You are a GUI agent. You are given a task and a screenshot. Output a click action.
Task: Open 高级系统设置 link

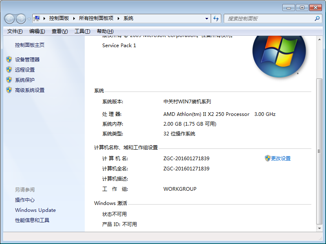coord(30,90)
